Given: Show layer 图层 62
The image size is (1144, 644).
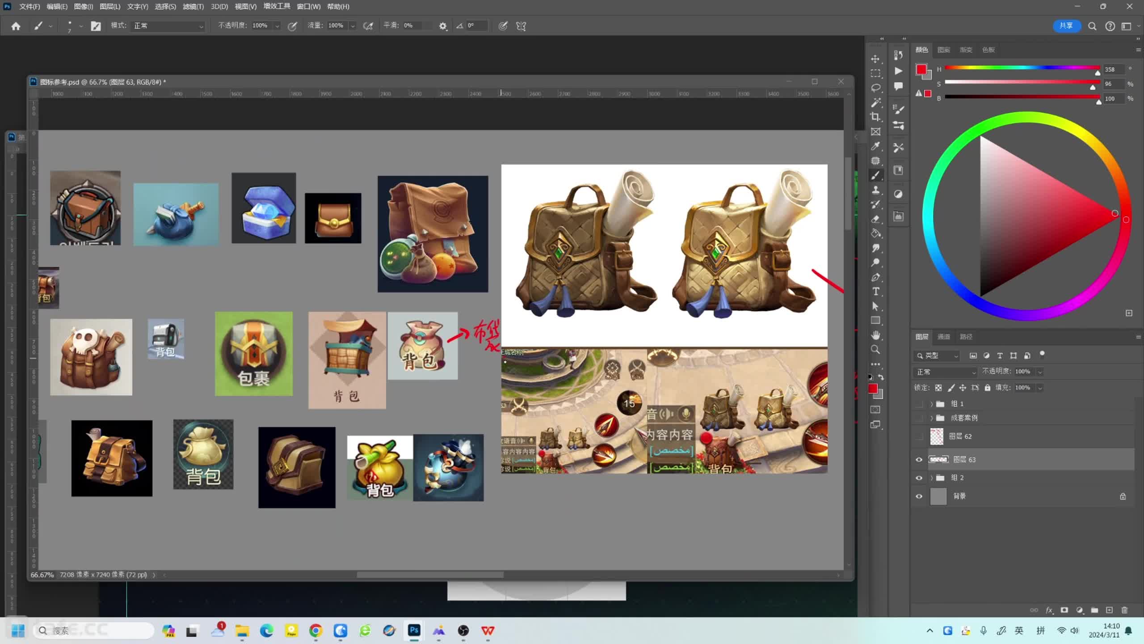Looking at the screenshot, I should tap(919, 436).
